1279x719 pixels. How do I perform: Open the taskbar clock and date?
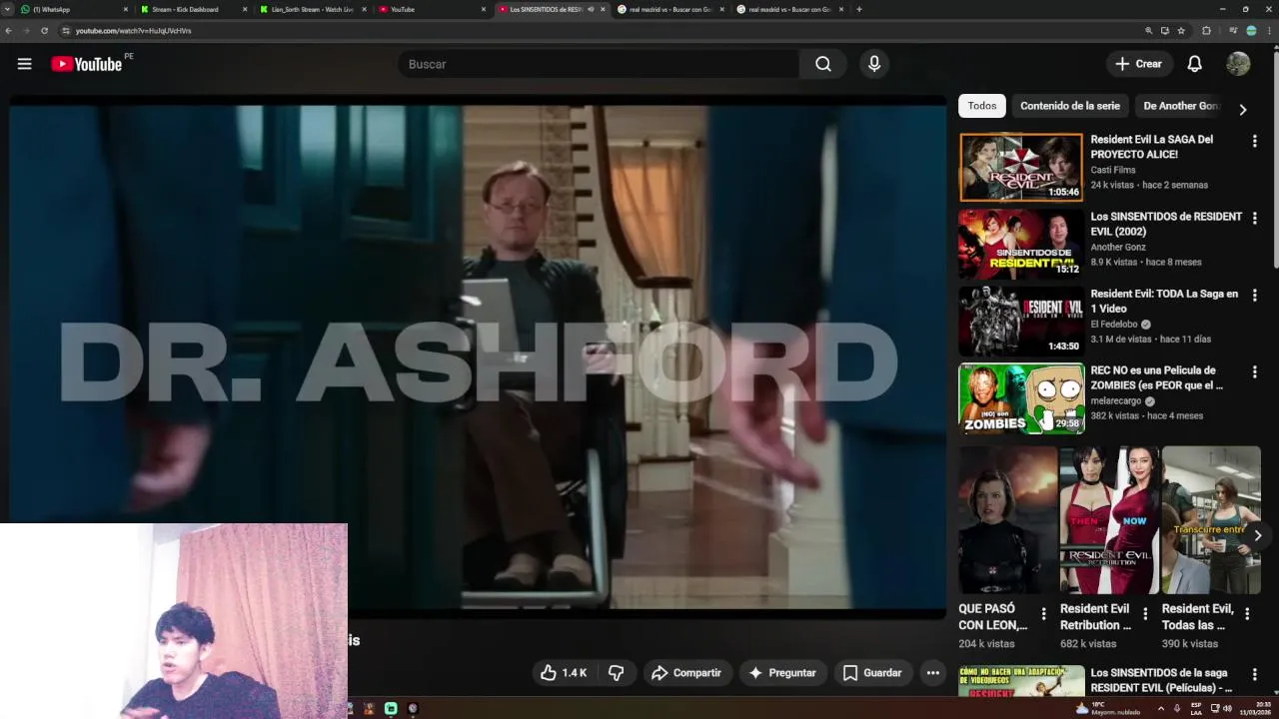click(x=1257, y=708)
